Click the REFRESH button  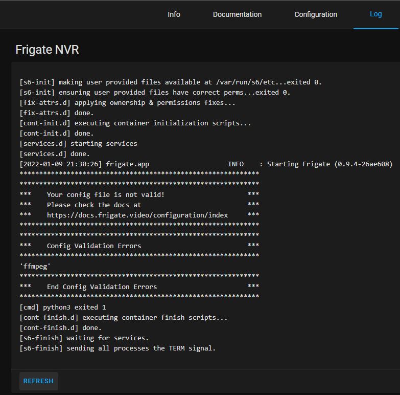click(38, 381)
